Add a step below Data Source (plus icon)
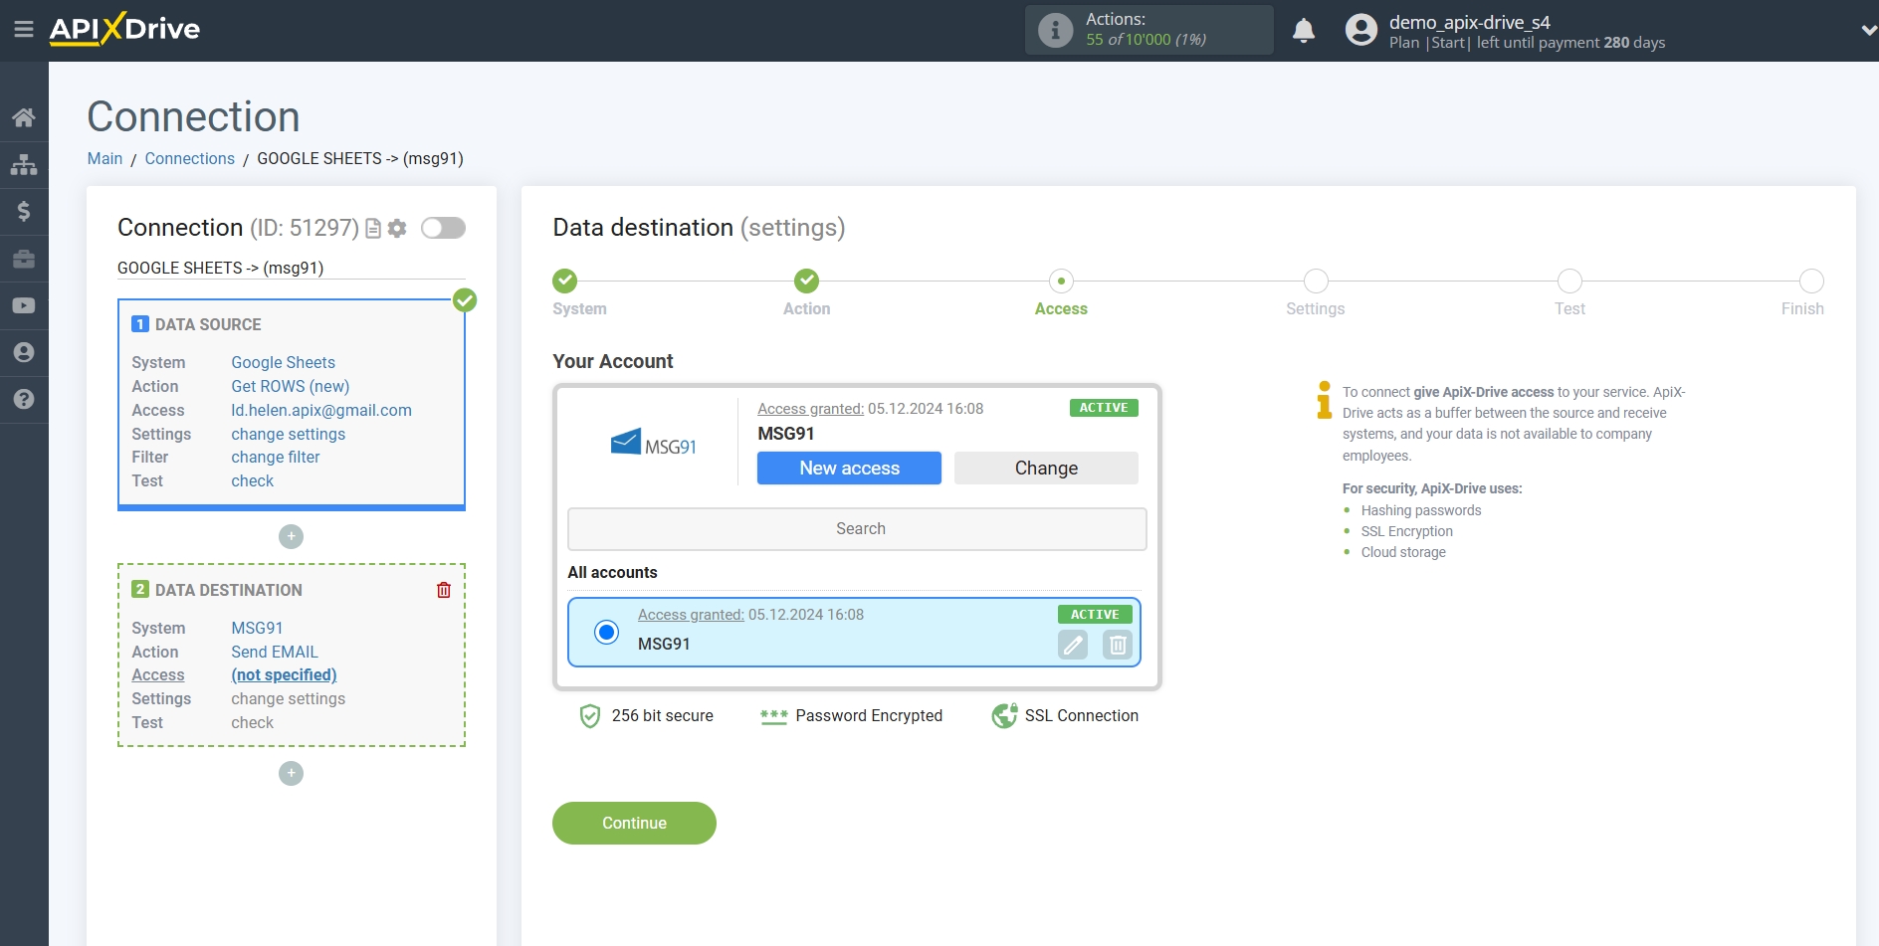Image resolution: width=1879 pixels, height=946 pixels. tap(291, 536)
